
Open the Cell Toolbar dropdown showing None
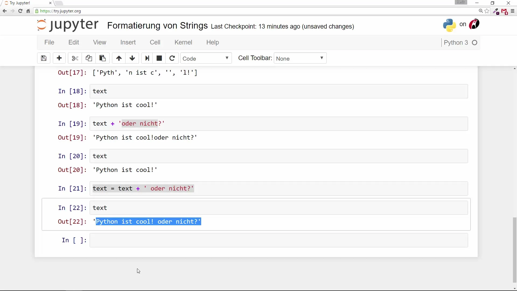(x=300, y=58)
